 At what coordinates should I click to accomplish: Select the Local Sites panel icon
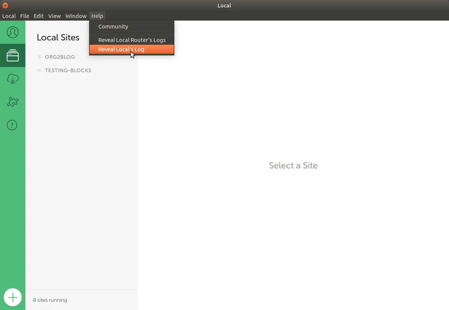13,55
